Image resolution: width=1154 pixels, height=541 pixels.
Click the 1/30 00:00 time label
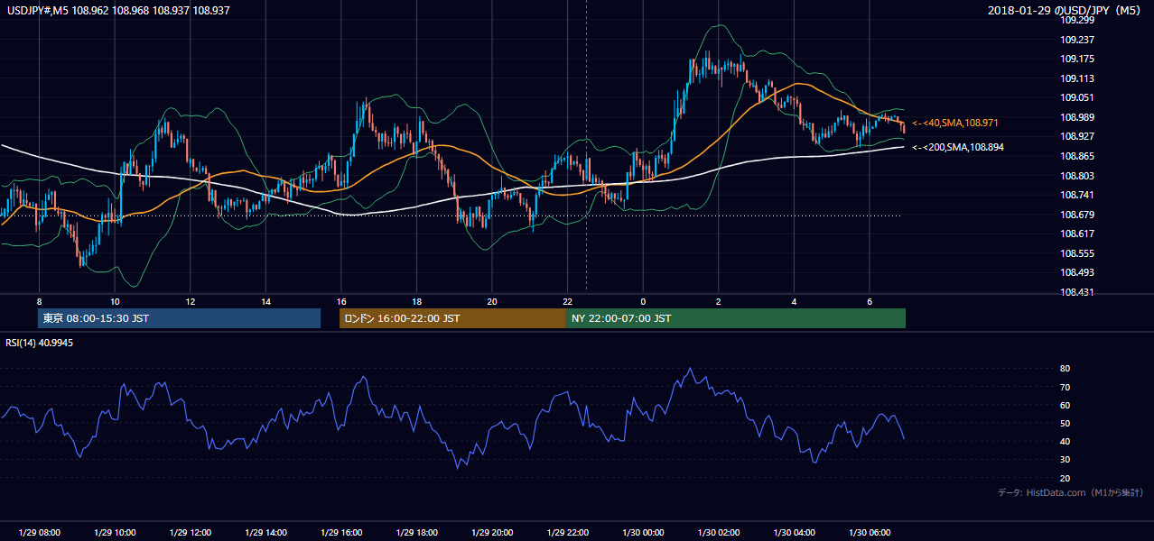tap(643, 532)
